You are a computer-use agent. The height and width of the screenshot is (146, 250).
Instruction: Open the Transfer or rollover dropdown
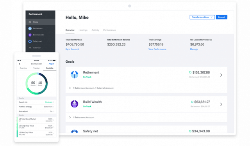click(x=202, y=17)
